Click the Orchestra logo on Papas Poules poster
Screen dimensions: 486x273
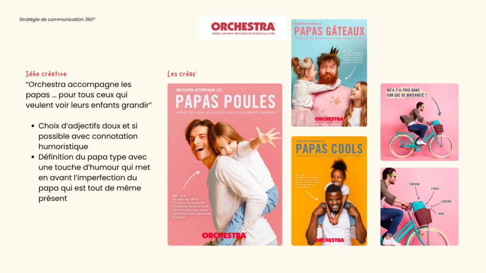(x=224, y=236)
